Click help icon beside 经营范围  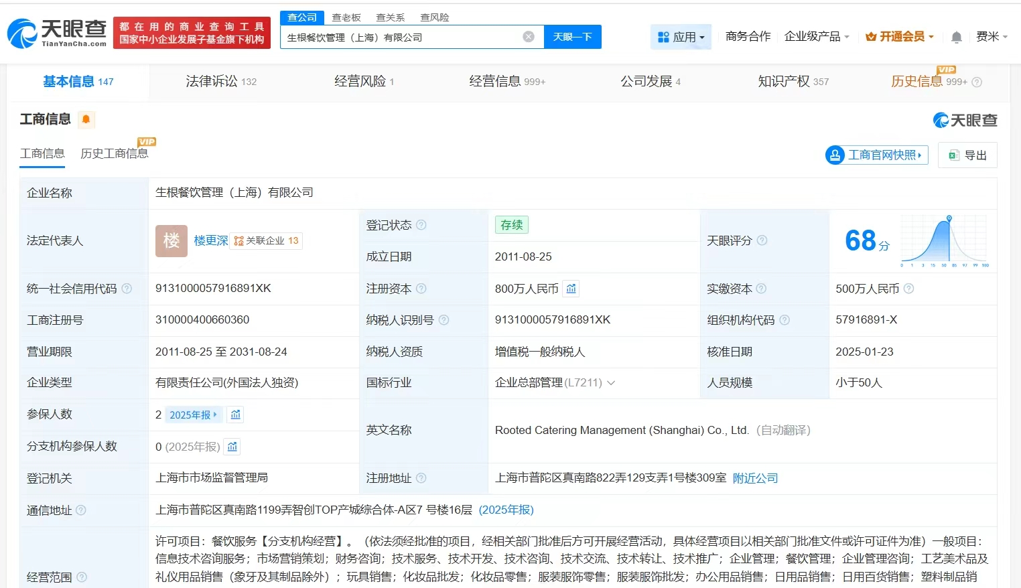pos(82,577)
